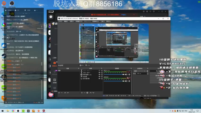Adjust the second mixer channel volume slider
This screenshot has width=201, height=113.
114,81
